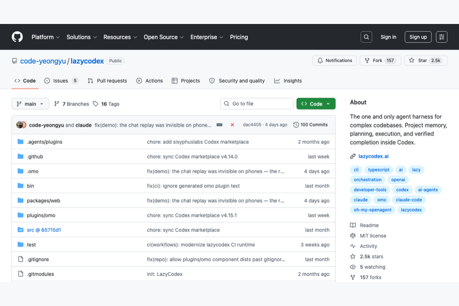The height and width of the screenshot is (306, 459).
Task: Expand the Enterprise menu
Action: coord(207,37)
